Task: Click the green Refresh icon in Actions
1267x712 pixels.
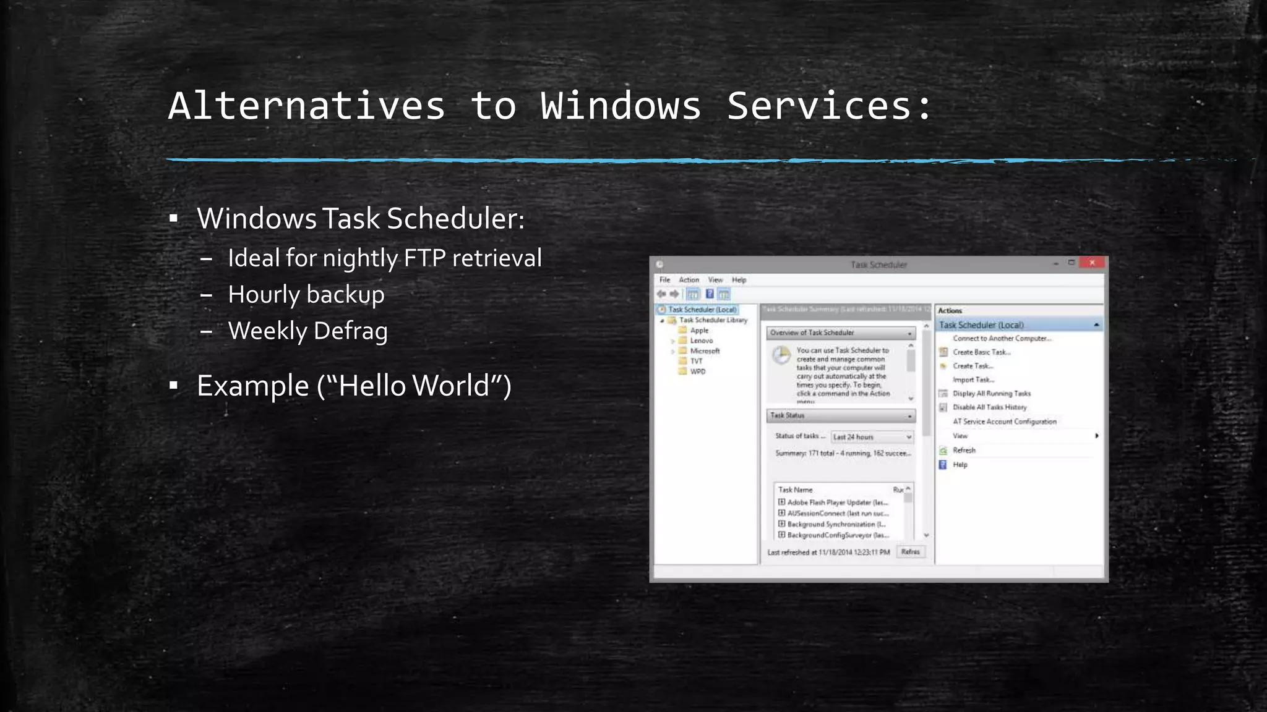Action: click(943, 451)
